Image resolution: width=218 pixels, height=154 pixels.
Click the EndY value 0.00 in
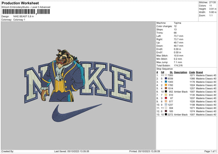pyautogui.click(x=177, y=52)
